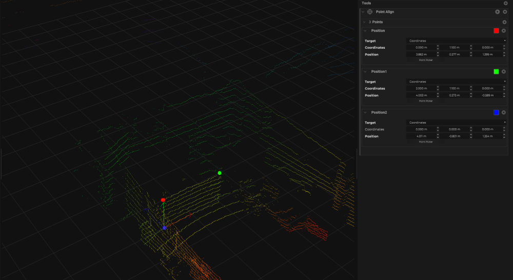Collapse the Position1 section
The width and height of the screenshot is (513, 280).
[365, 72]
